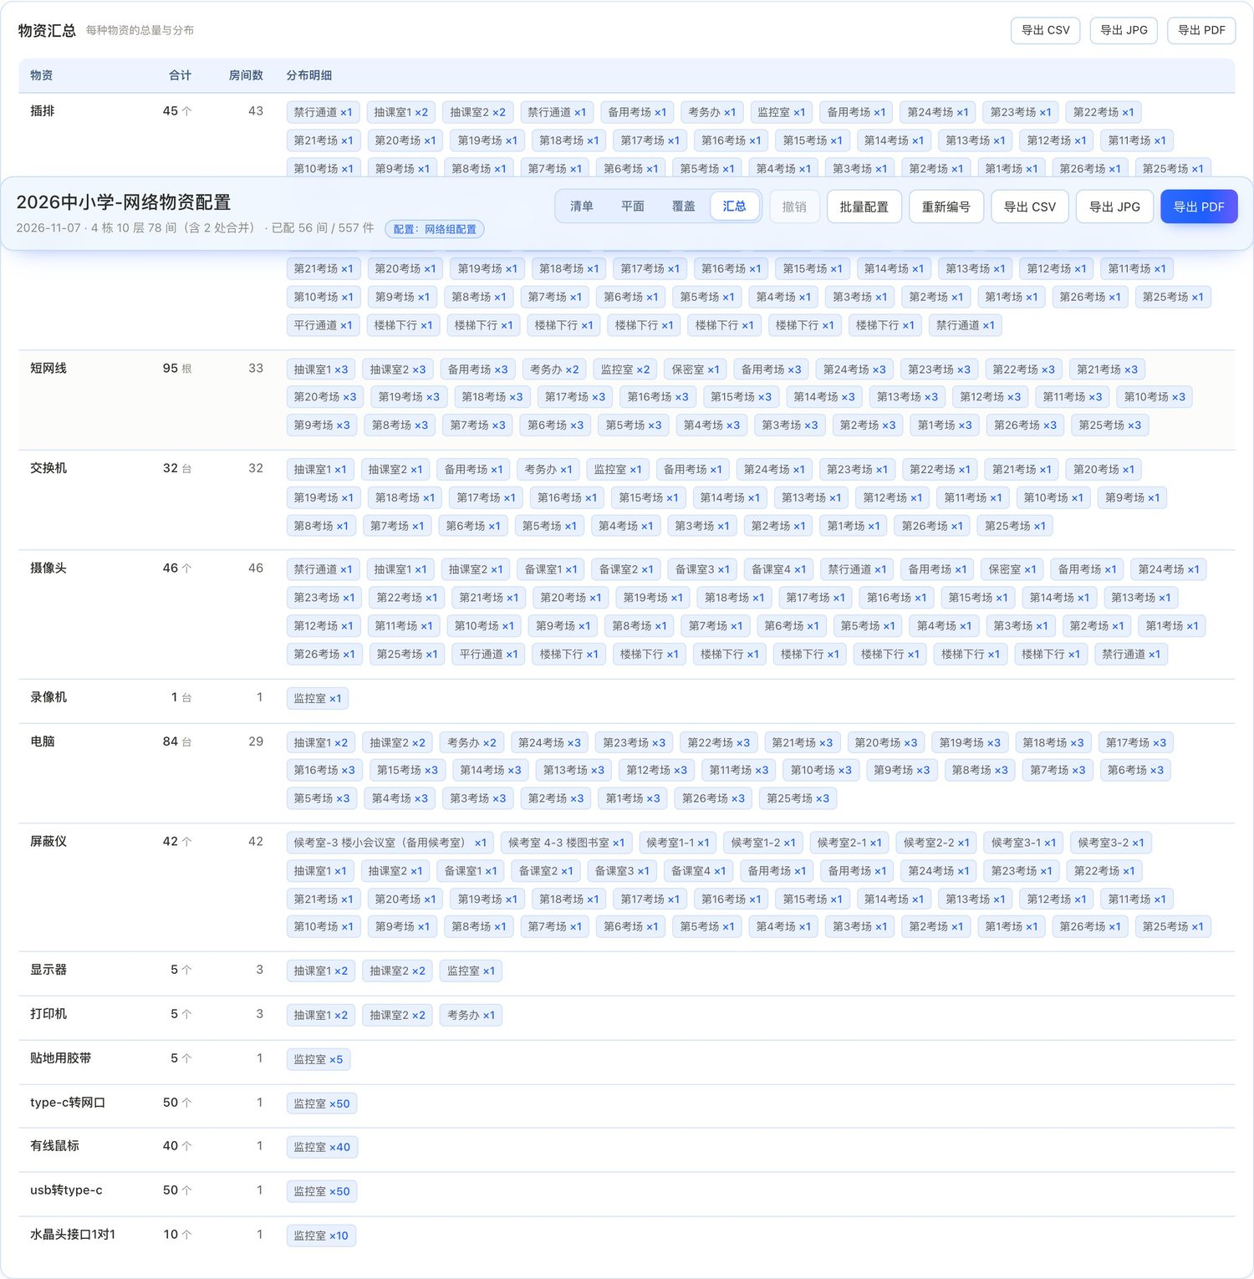Click the 合计 column header
This screenshot has height=1279, width=1254.
pos(180,75)
